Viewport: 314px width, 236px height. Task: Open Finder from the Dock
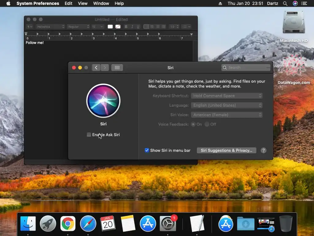tap(28, 223)
